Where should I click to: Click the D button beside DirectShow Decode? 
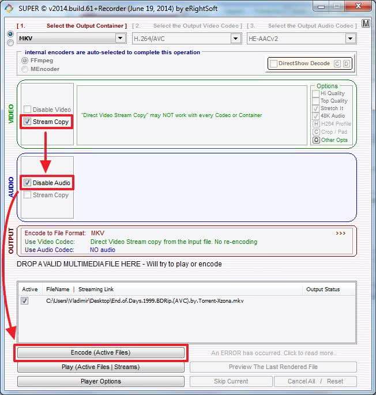click(x=347, y=63)
